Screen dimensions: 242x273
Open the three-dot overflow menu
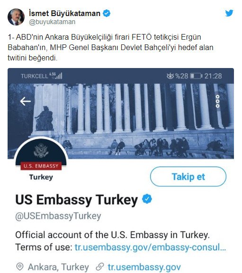(217, 102)
